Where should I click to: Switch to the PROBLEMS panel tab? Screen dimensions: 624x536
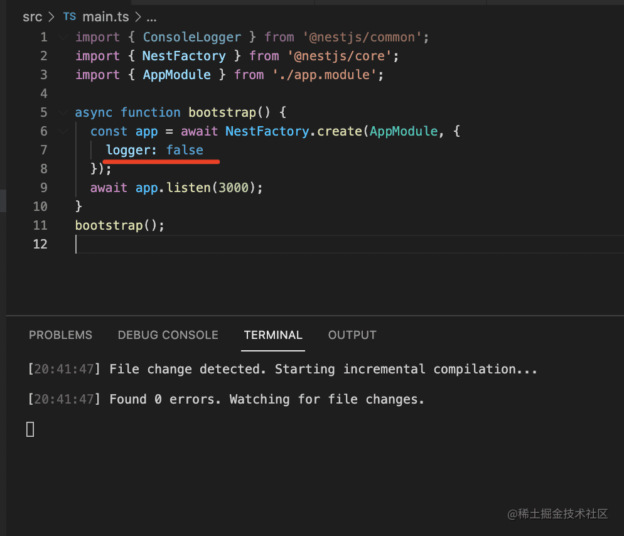point(60,335)
